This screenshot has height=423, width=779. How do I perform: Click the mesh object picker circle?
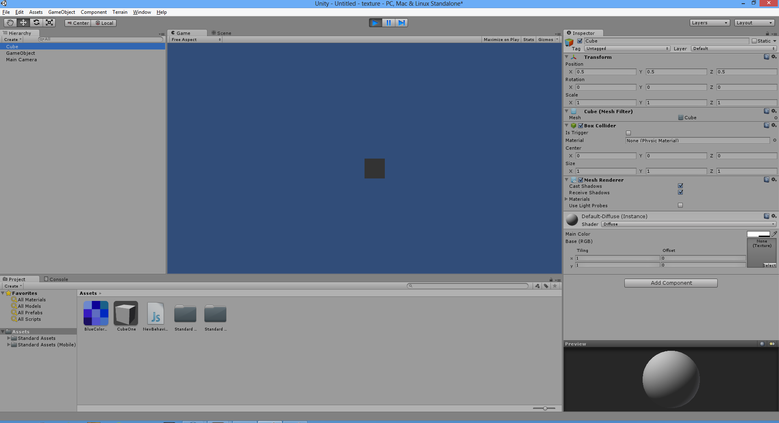click(776, 118)
